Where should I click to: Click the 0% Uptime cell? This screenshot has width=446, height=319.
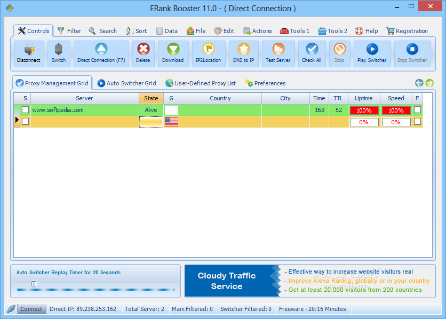click(364, 122)
